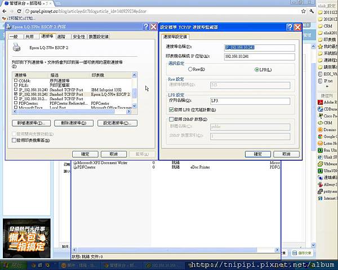The height and width of the screenshot is (270, 338).
Task: Bookmark this page with the star icon
Action: coord(304,11)
